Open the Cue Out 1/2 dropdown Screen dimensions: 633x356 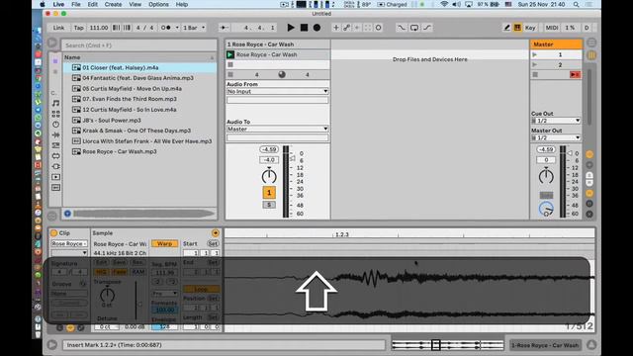556,121
